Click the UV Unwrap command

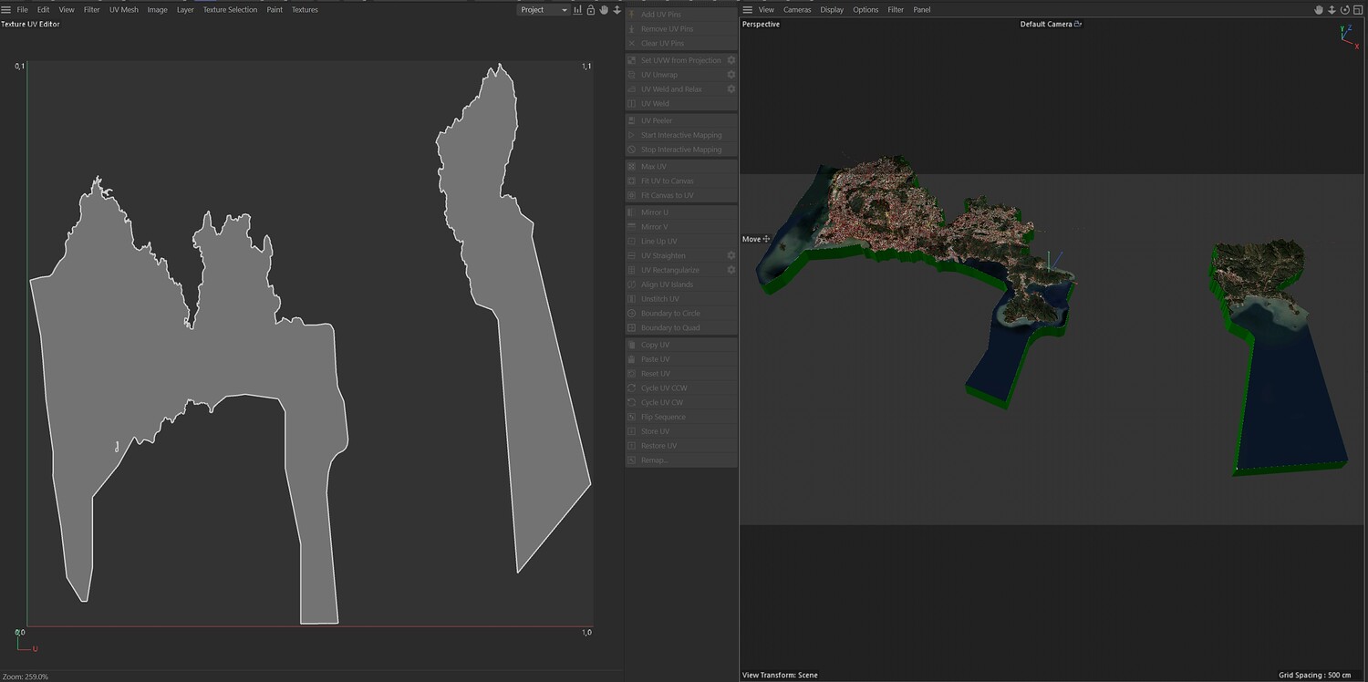pyautogui.click(x=675, y=75)
